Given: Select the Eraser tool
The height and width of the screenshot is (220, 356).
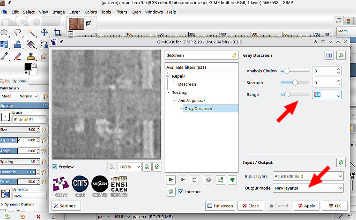Looking at the screenshot, I should pos(18,56).
